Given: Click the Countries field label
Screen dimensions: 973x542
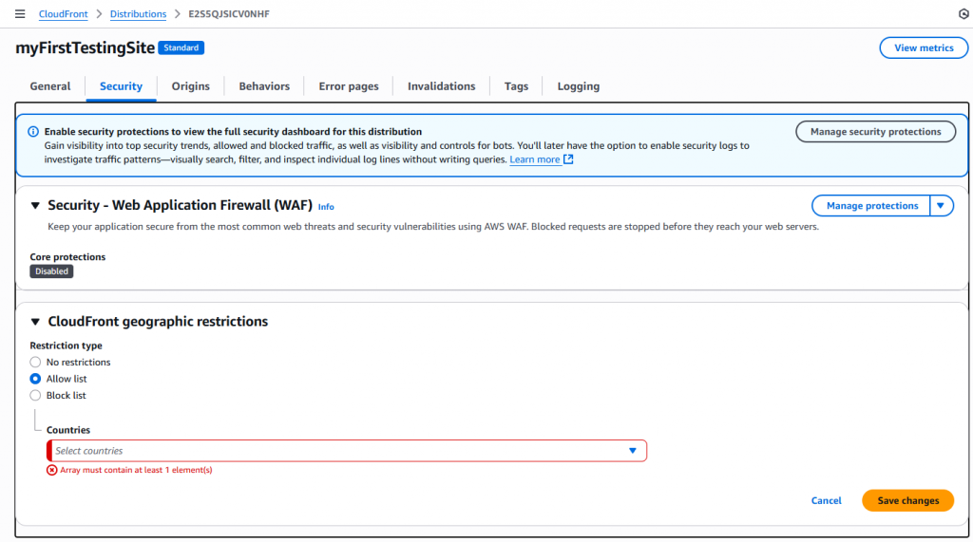Looking at the screenshot, I should pyautogui.click(x=68, y=430).
